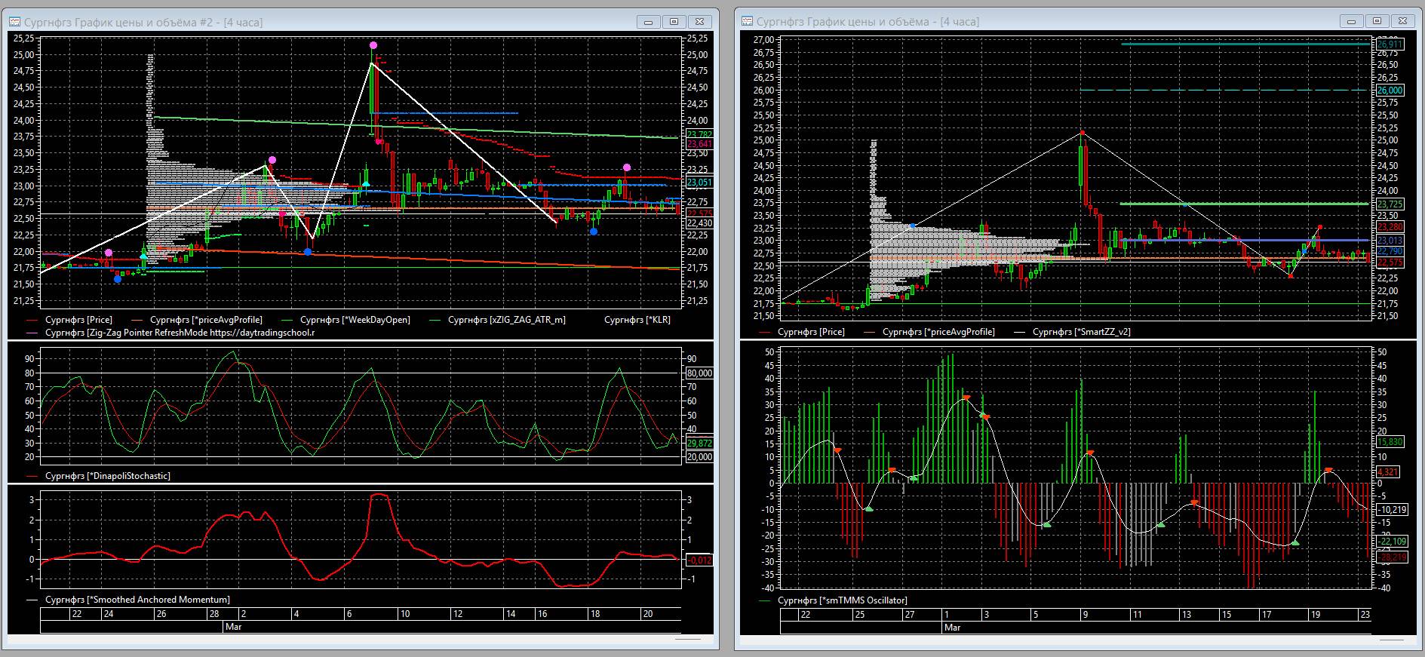Select the Smoothed Anchored Momentum legend label

coord(137,600)
